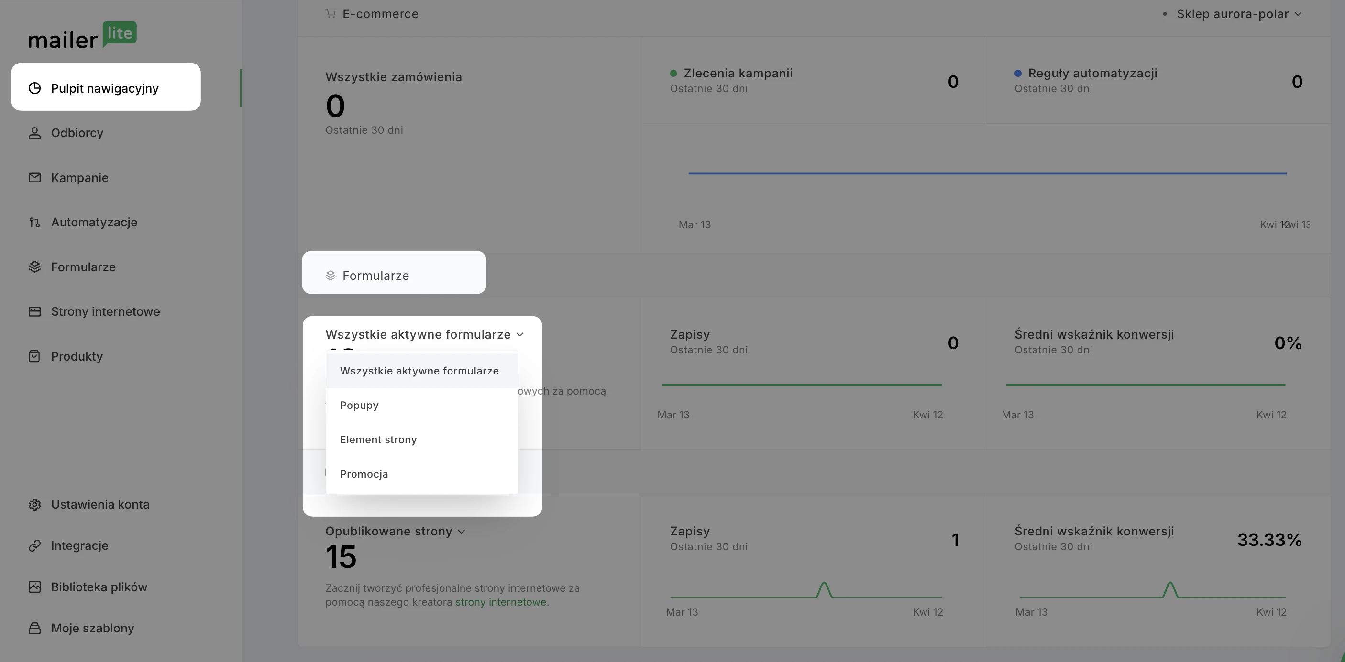Expand Sklep aurora-polar store dropdown
The height and width of the screenshot is (662, 1345).
(1238, 14)
